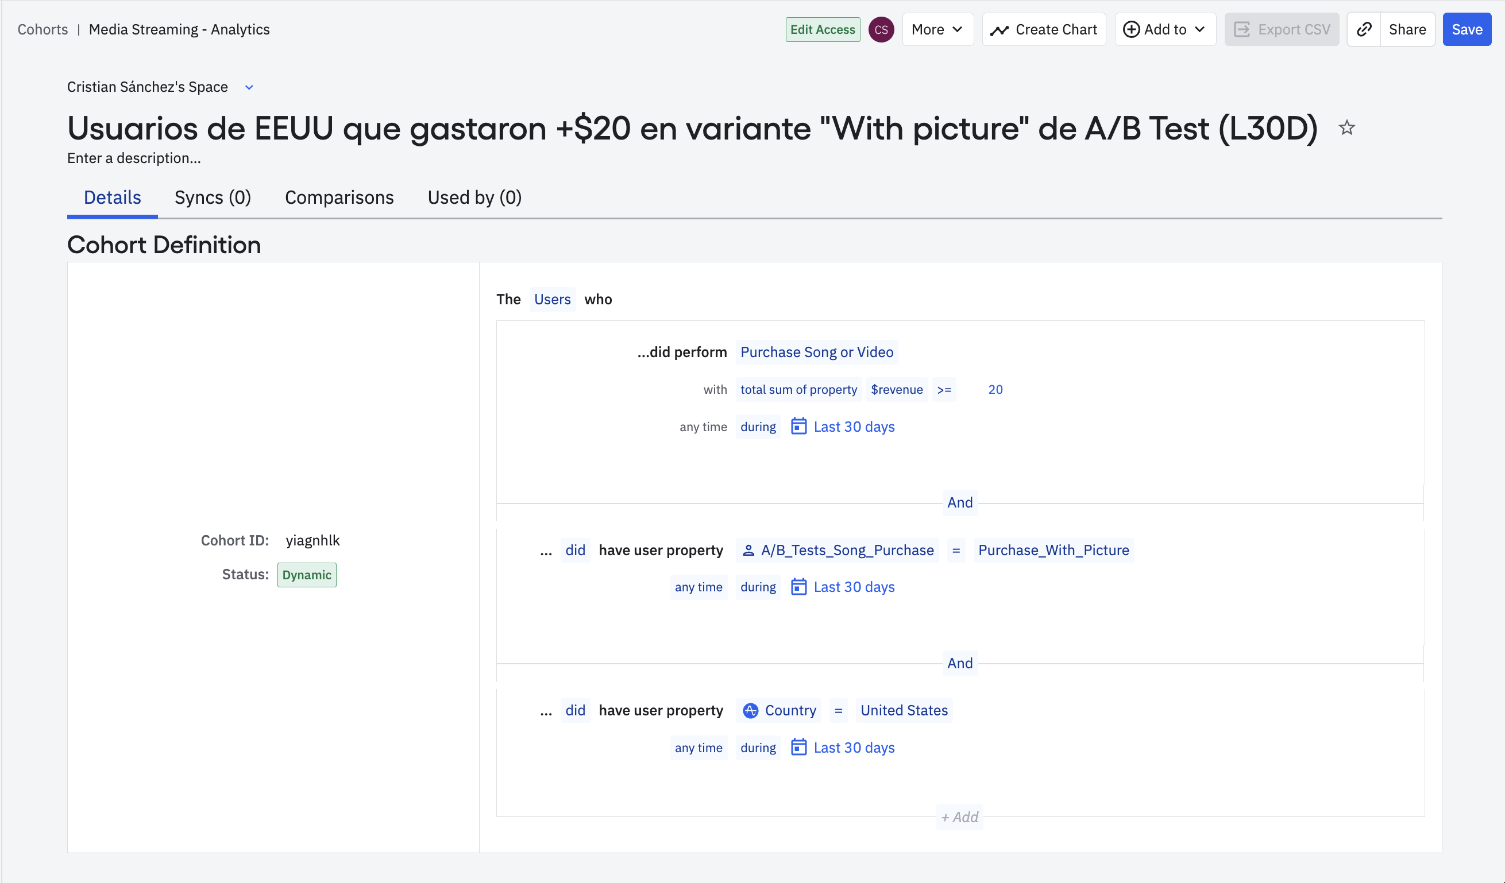
Task: Change = operator for A/B_Tests_Song_Purchase
Action: pyautogui.click(x=956, y=550)
